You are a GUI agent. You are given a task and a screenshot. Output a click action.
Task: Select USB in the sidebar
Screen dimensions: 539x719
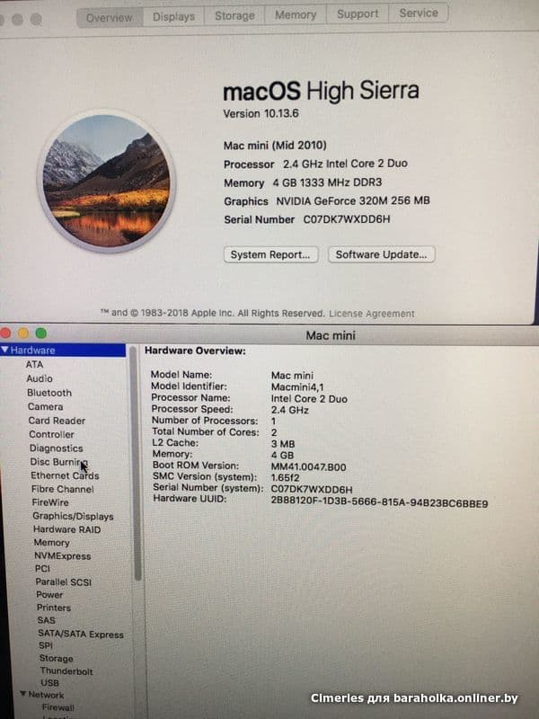tap(50, 682)
